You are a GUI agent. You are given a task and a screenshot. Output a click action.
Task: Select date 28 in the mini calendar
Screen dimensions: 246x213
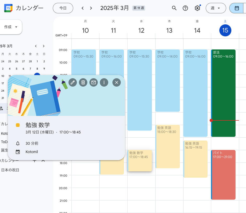click(x=30, y=61)
